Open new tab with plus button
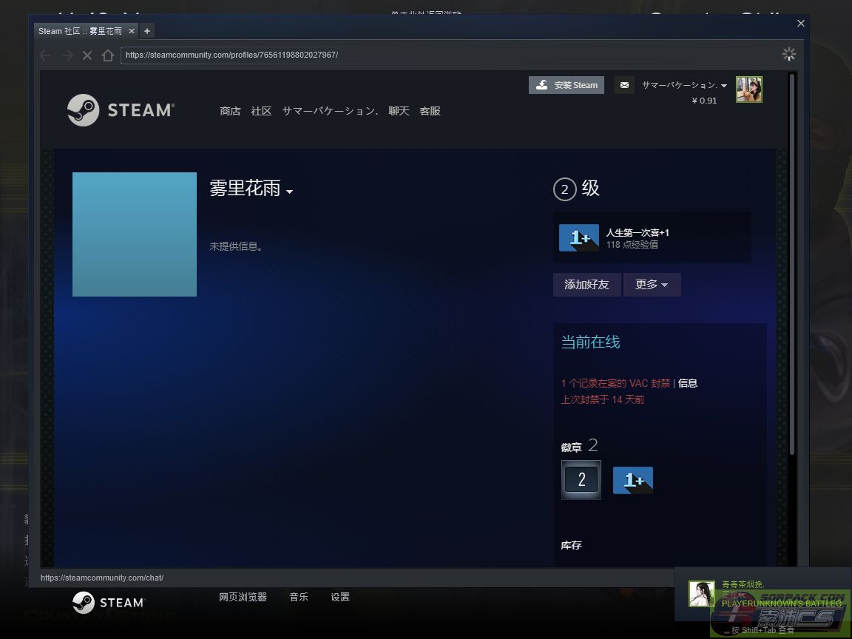The height and width of the screenshot is (639, 852). pos(147,31)
